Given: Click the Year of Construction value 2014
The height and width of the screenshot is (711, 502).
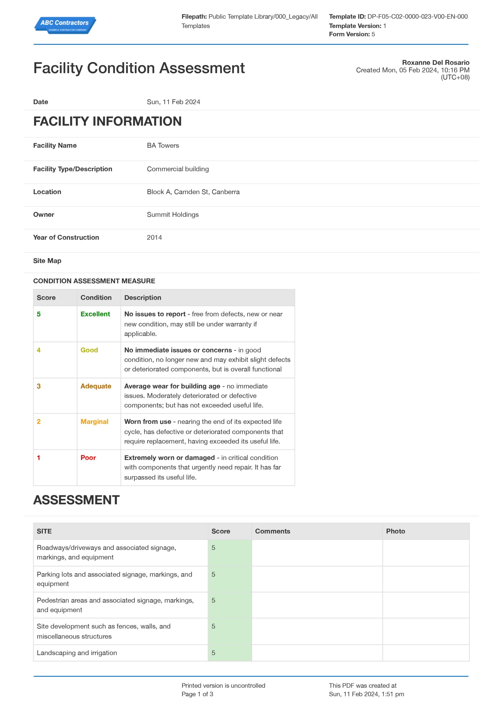Looking at the screenshot, I should click(x=154, y=237).
